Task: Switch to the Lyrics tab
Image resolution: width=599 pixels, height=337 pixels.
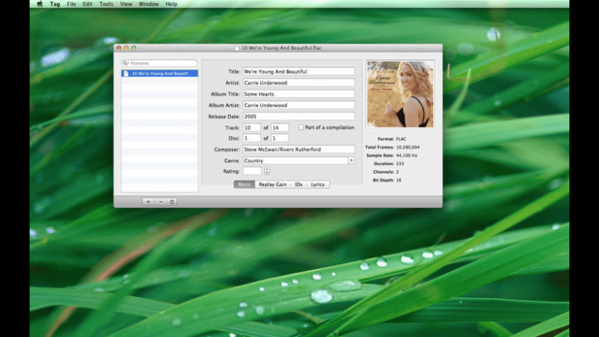Action: pos(318,184)
